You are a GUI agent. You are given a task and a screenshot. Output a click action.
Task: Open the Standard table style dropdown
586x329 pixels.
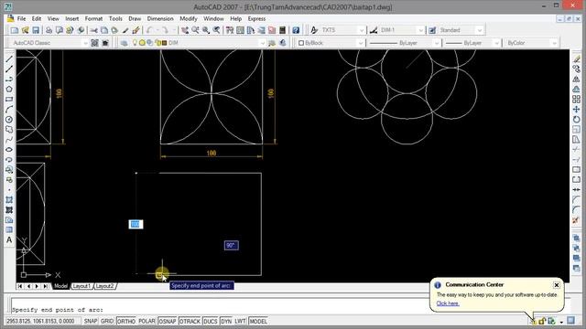[480, 30]
